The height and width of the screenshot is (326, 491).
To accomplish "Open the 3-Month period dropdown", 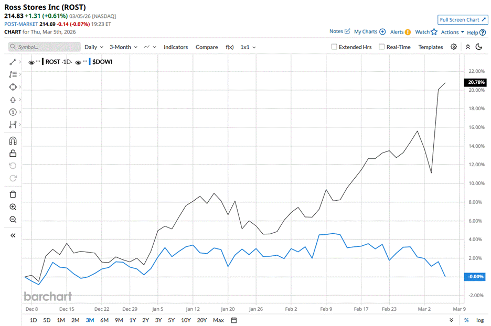I will pos(123,47).
